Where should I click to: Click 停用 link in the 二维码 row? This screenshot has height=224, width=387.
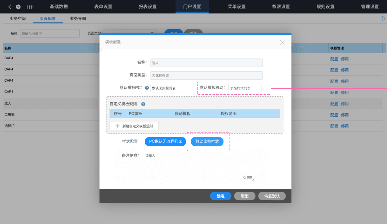[345, 115]
